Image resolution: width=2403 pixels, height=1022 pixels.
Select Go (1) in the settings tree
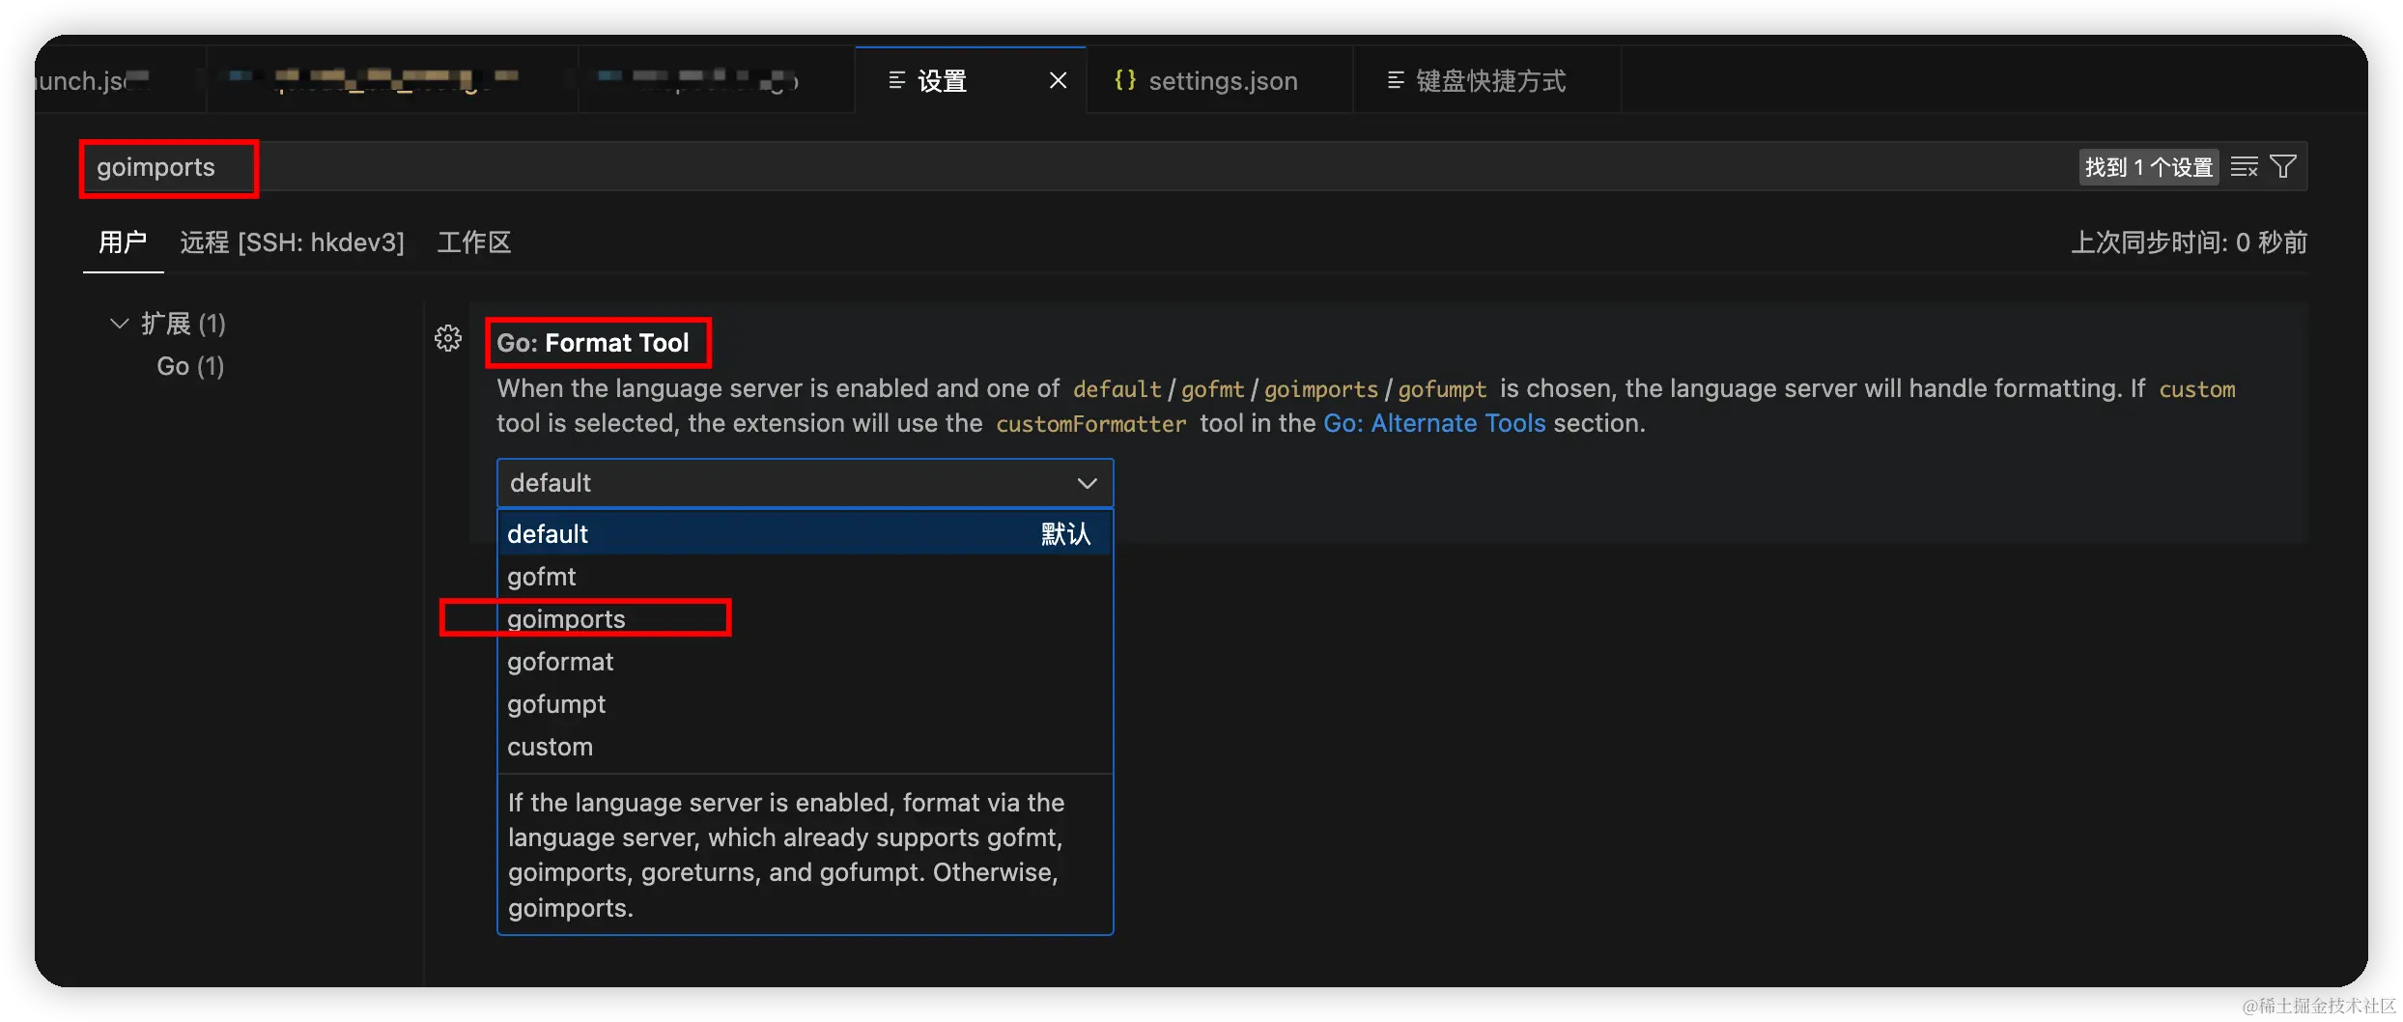[x=190, y=367]
